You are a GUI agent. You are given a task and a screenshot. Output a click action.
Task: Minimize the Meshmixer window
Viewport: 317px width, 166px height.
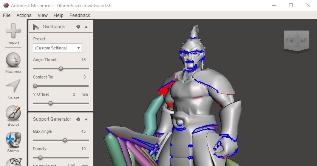[274, 5]
